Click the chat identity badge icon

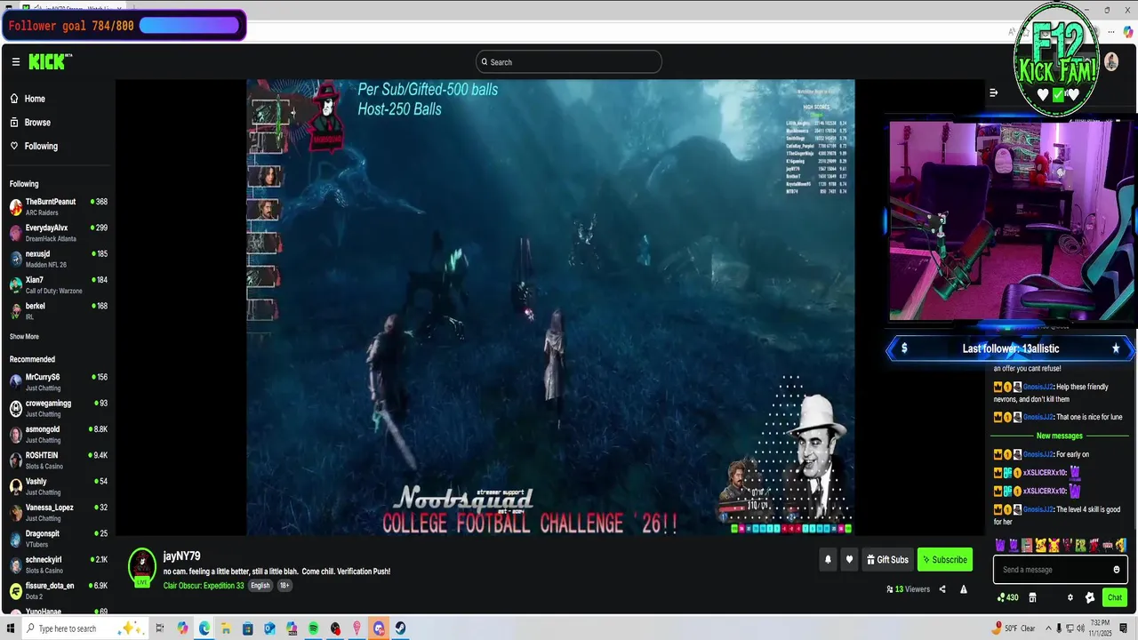(1090, 597)
